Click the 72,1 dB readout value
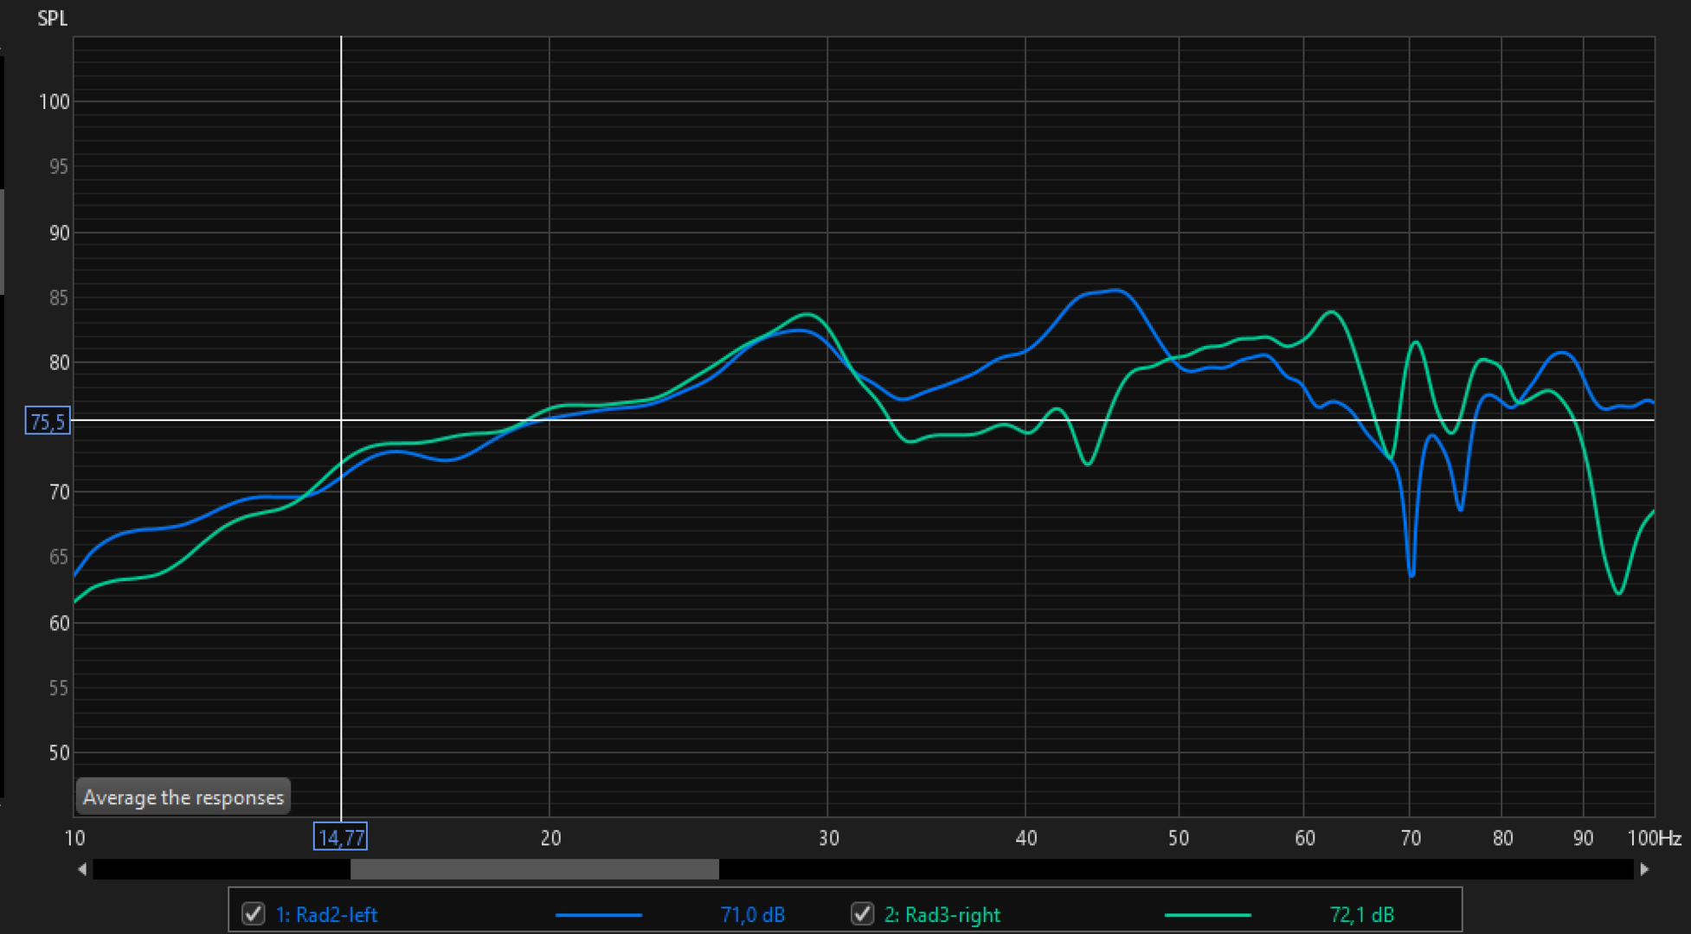Screen dimensions: 1691x934 (1361, 914)
